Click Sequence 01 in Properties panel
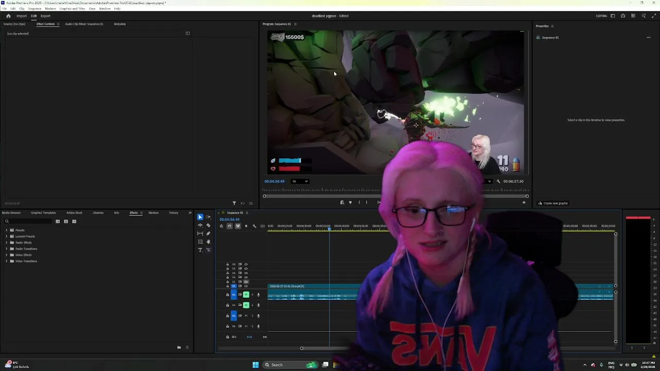This screenshot has height=371, width=660. [550, 38]
